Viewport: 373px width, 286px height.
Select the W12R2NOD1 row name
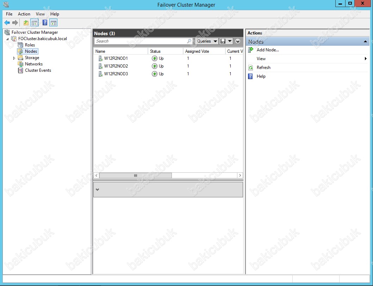click(x=116, y=58)
